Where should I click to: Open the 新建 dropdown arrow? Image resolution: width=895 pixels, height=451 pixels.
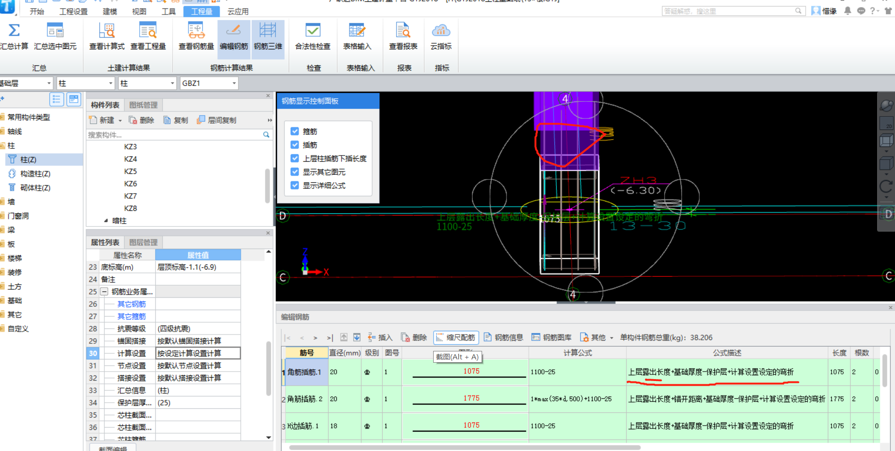point(120,121)
